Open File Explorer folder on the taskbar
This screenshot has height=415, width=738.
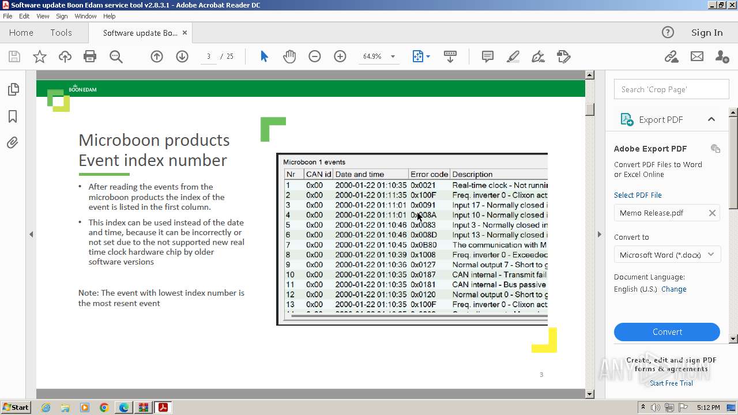point(65,408)
